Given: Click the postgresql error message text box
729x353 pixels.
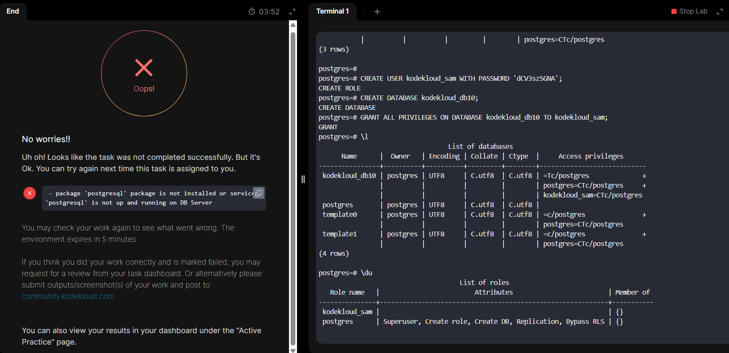Looking at the screenshot, I should point(148,198).
